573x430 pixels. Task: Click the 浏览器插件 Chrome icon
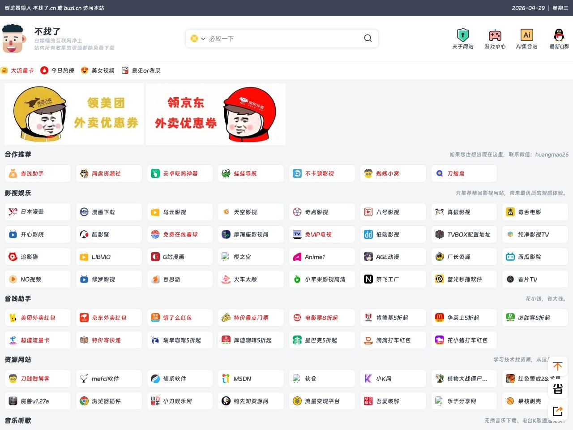[84, 401]
